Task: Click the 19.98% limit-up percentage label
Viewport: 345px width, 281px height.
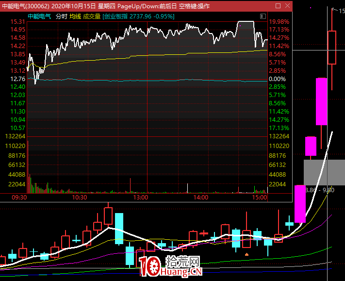Action: [x=279, y=22]
